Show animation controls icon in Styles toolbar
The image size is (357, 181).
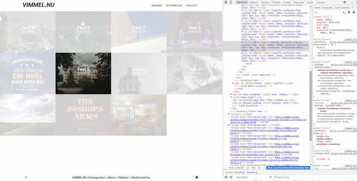click(353, 12)
